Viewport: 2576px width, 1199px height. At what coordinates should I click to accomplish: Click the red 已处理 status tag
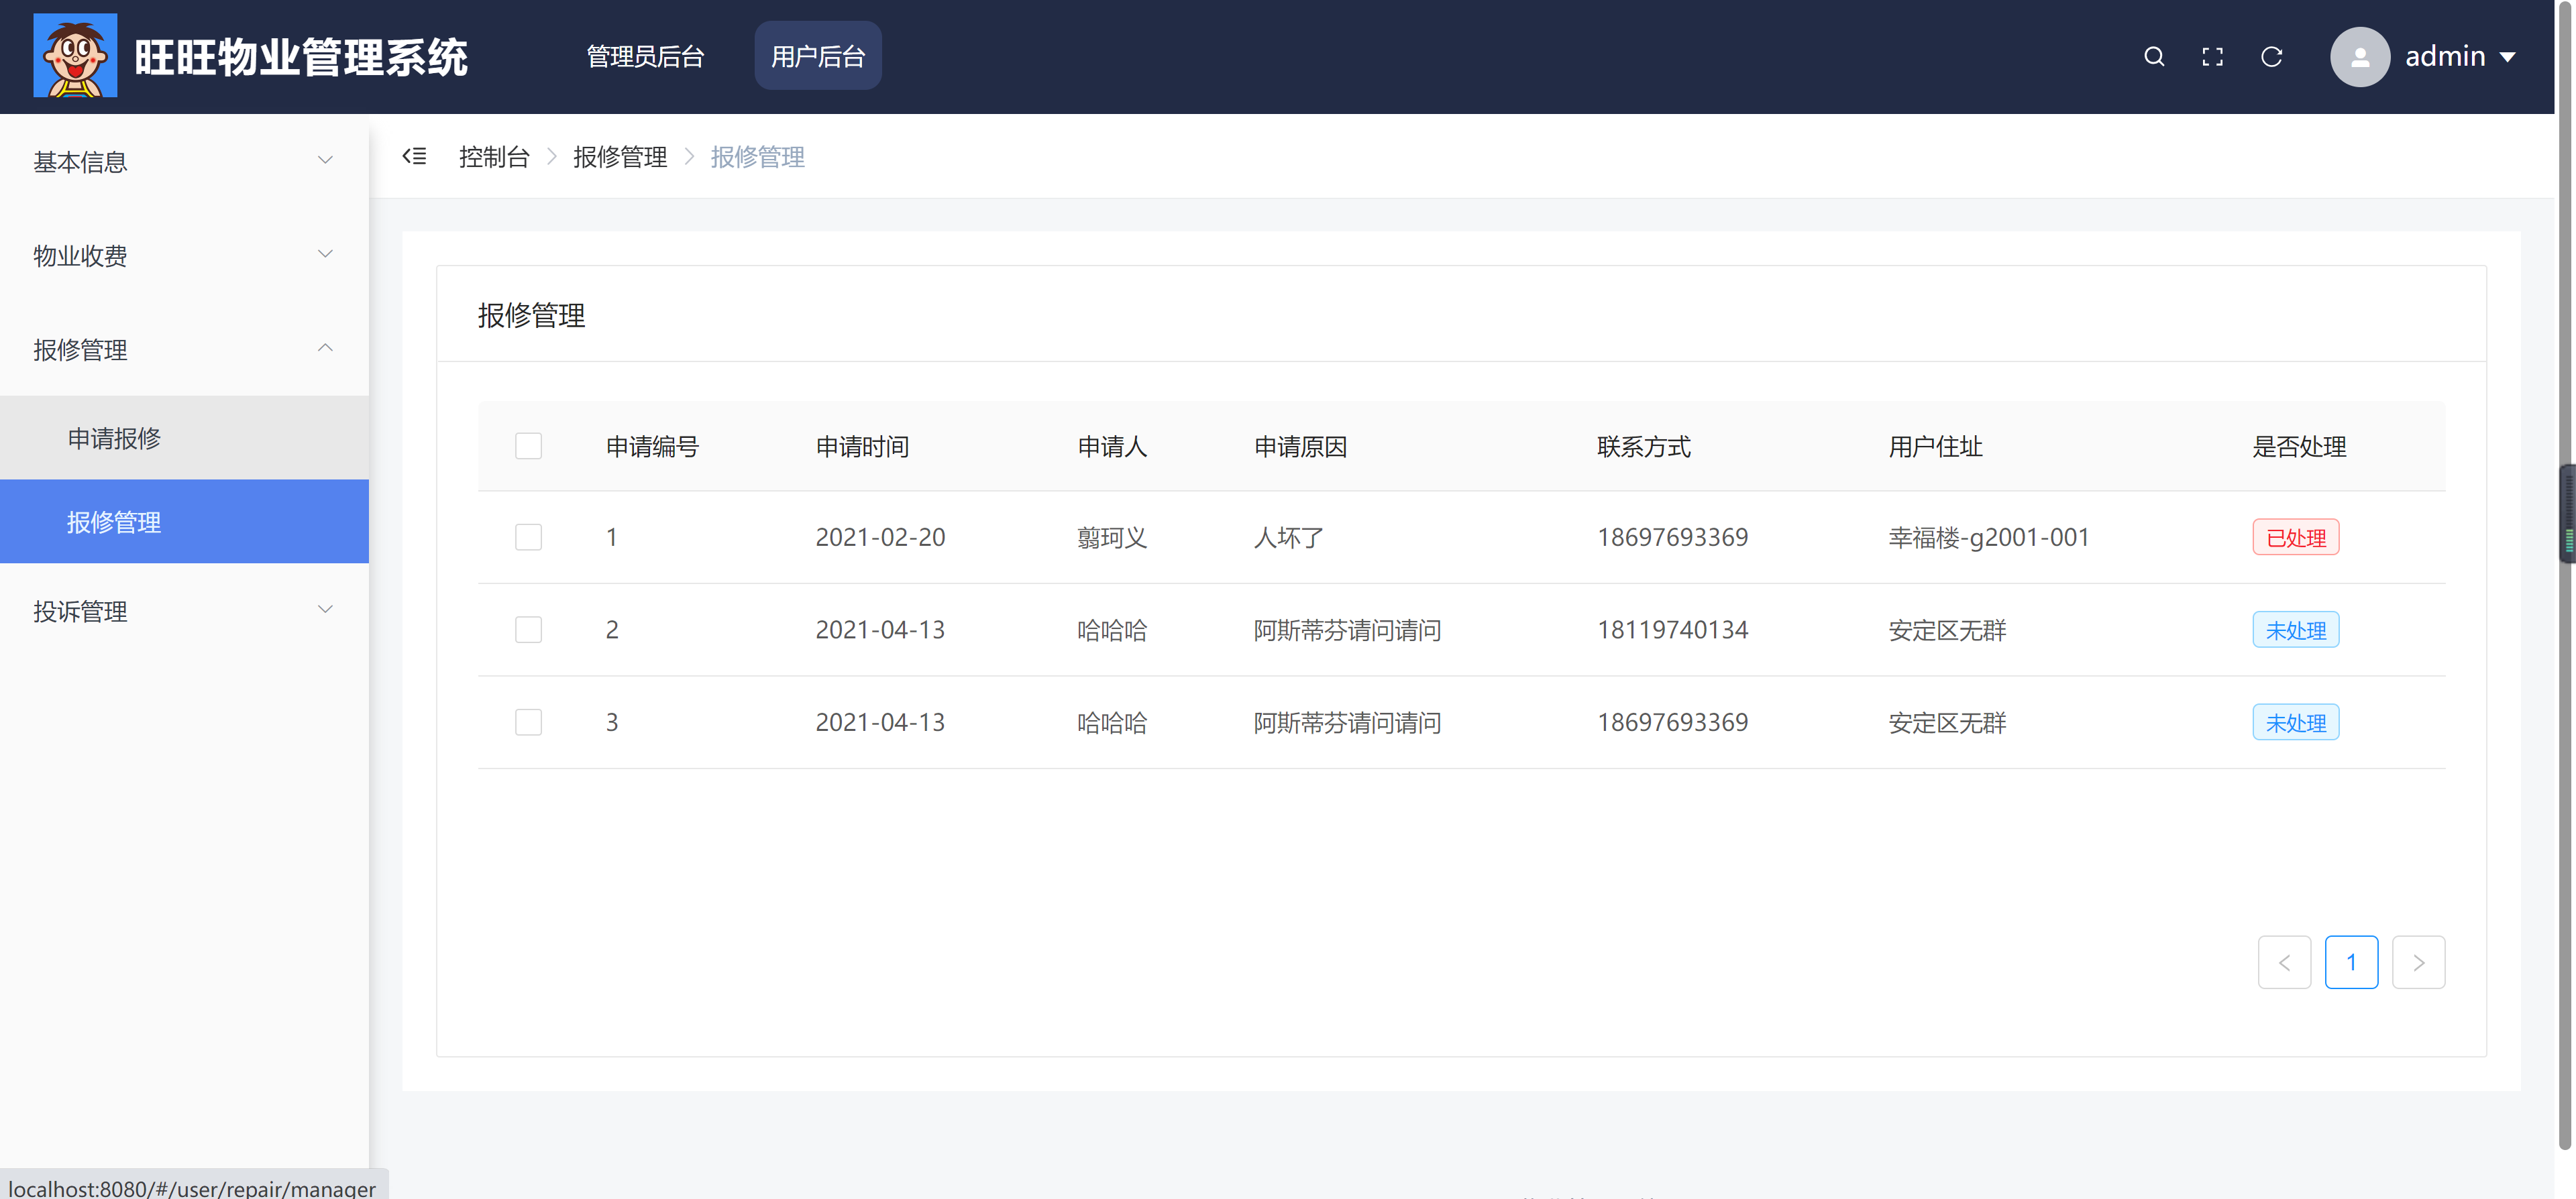click(x=2295, y=538)
